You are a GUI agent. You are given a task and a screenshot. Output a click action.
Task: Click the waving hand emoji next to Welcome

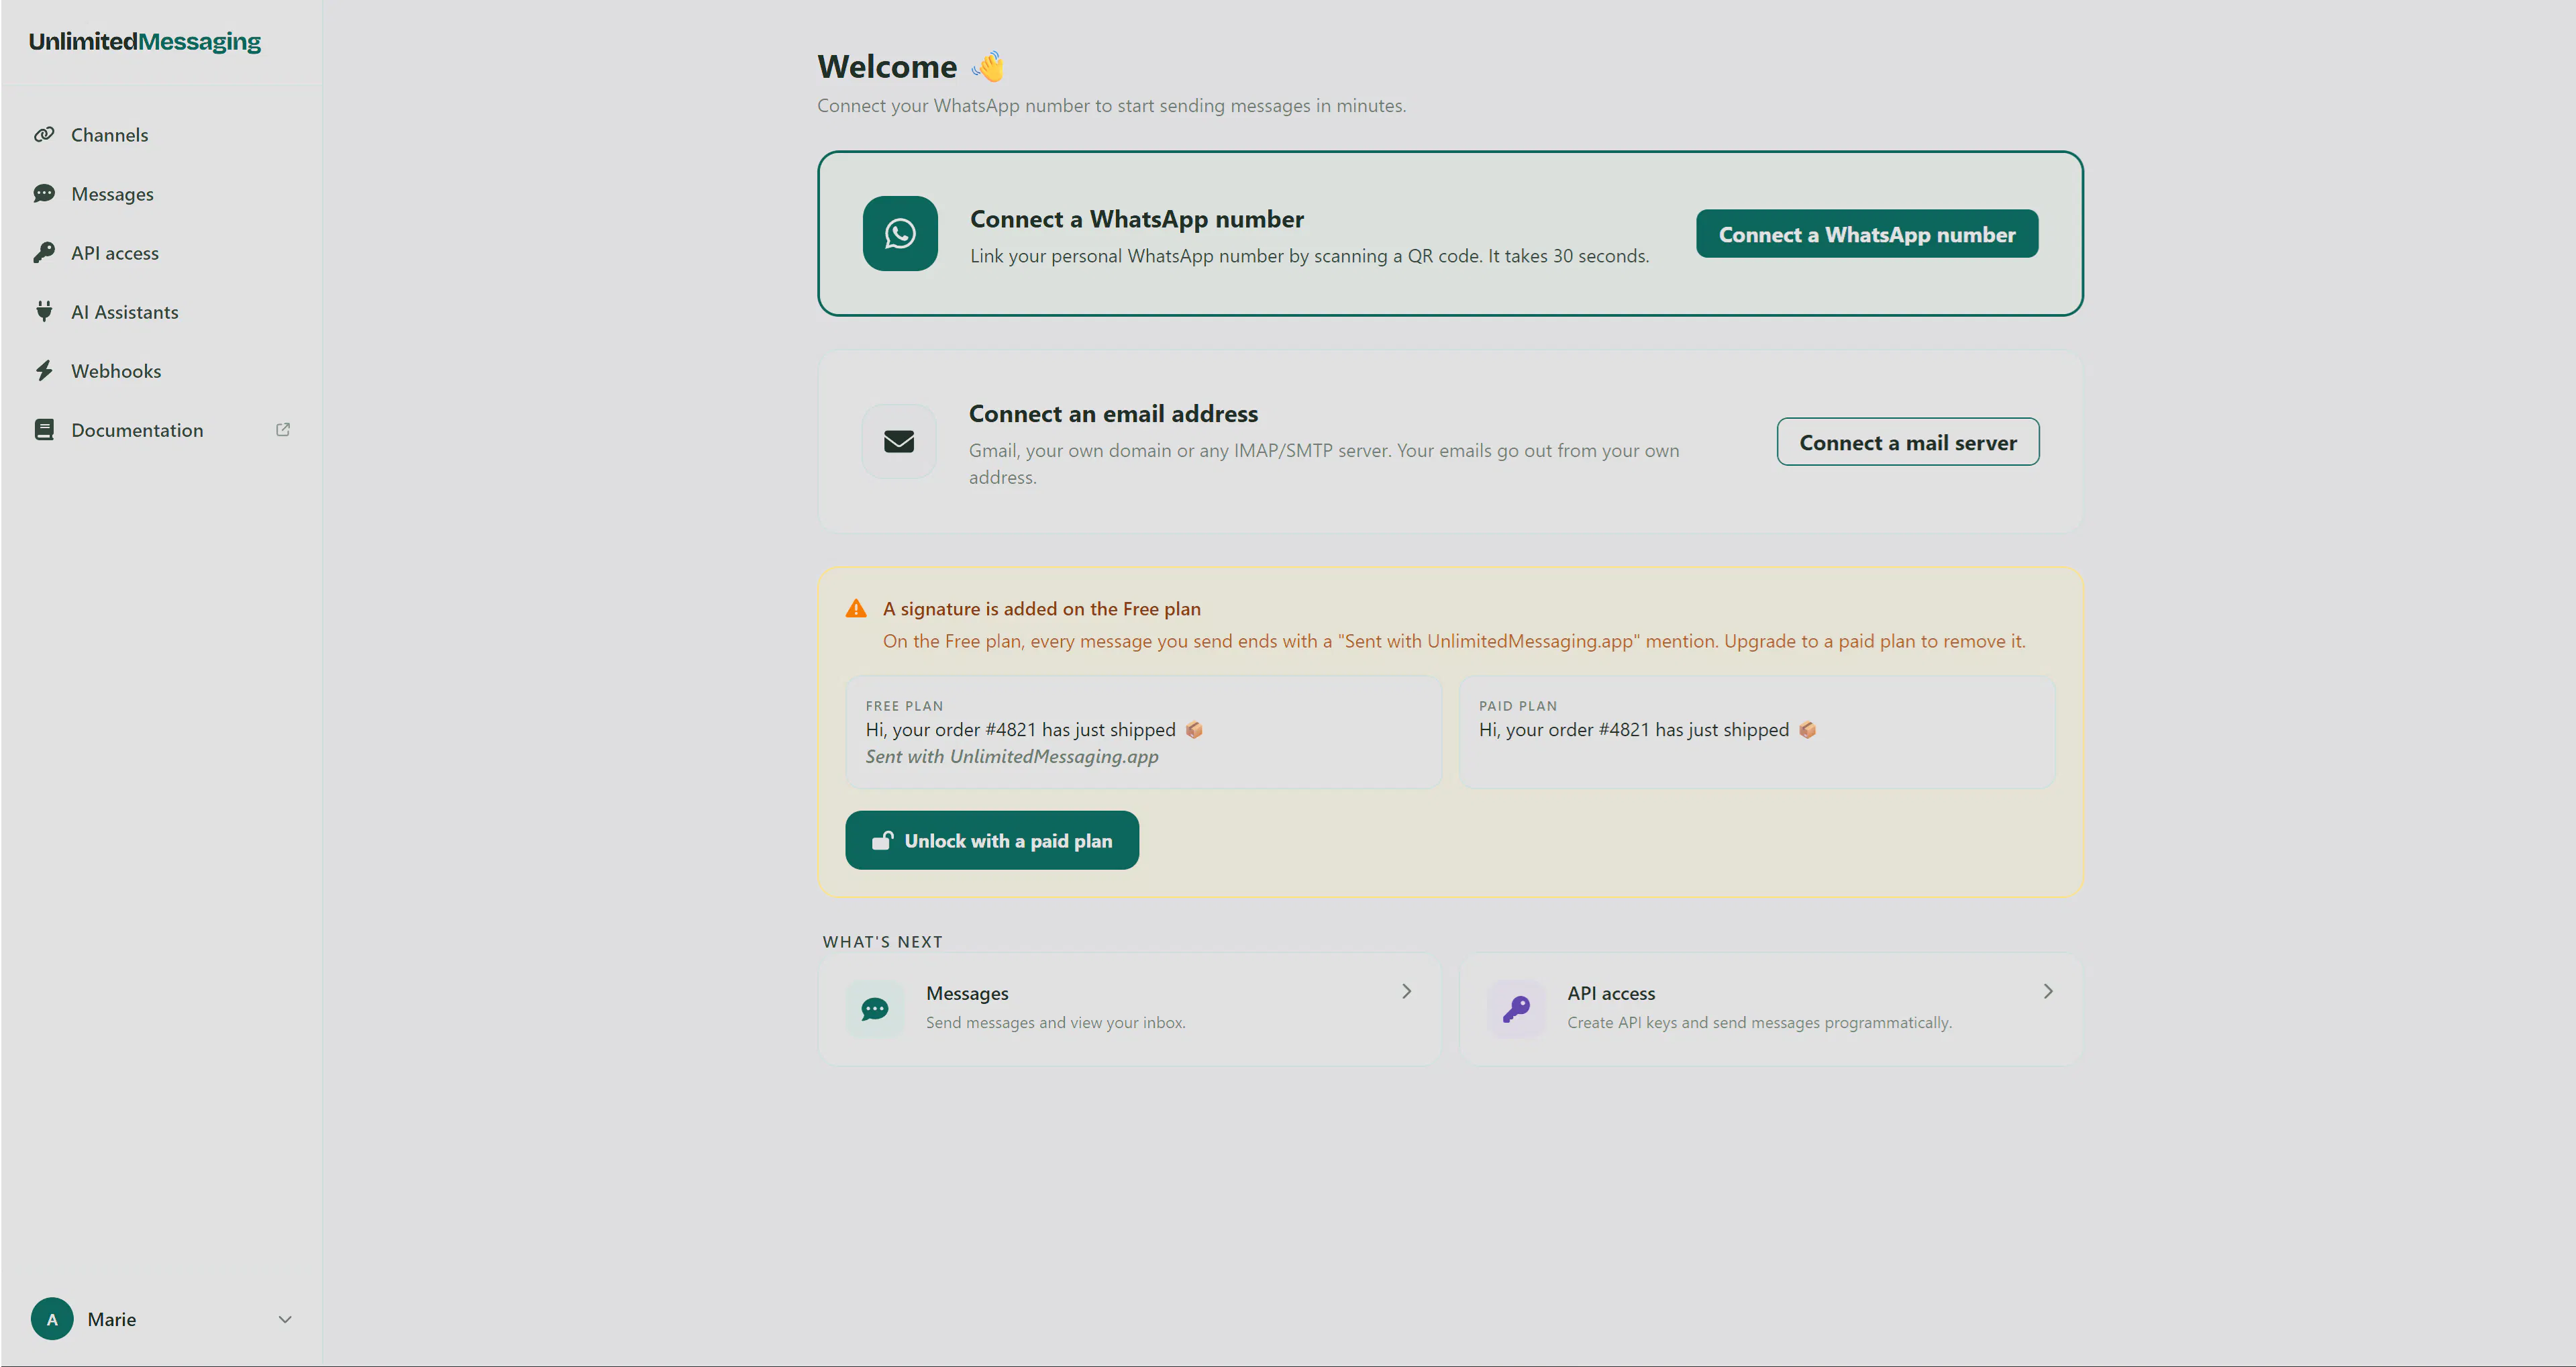click(988, 66)
